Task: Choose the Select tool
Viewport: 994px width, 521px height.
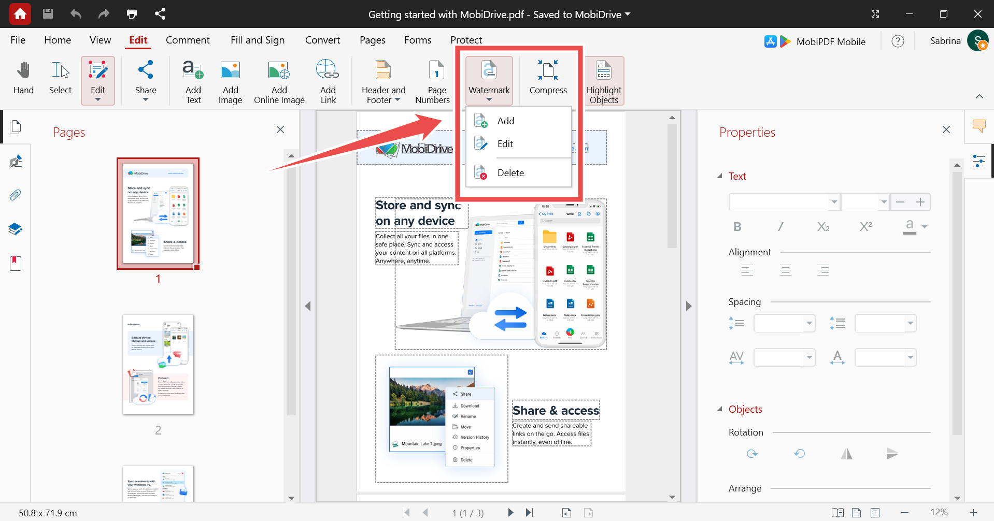Action: pyautogui.click(x=61, y=78)
